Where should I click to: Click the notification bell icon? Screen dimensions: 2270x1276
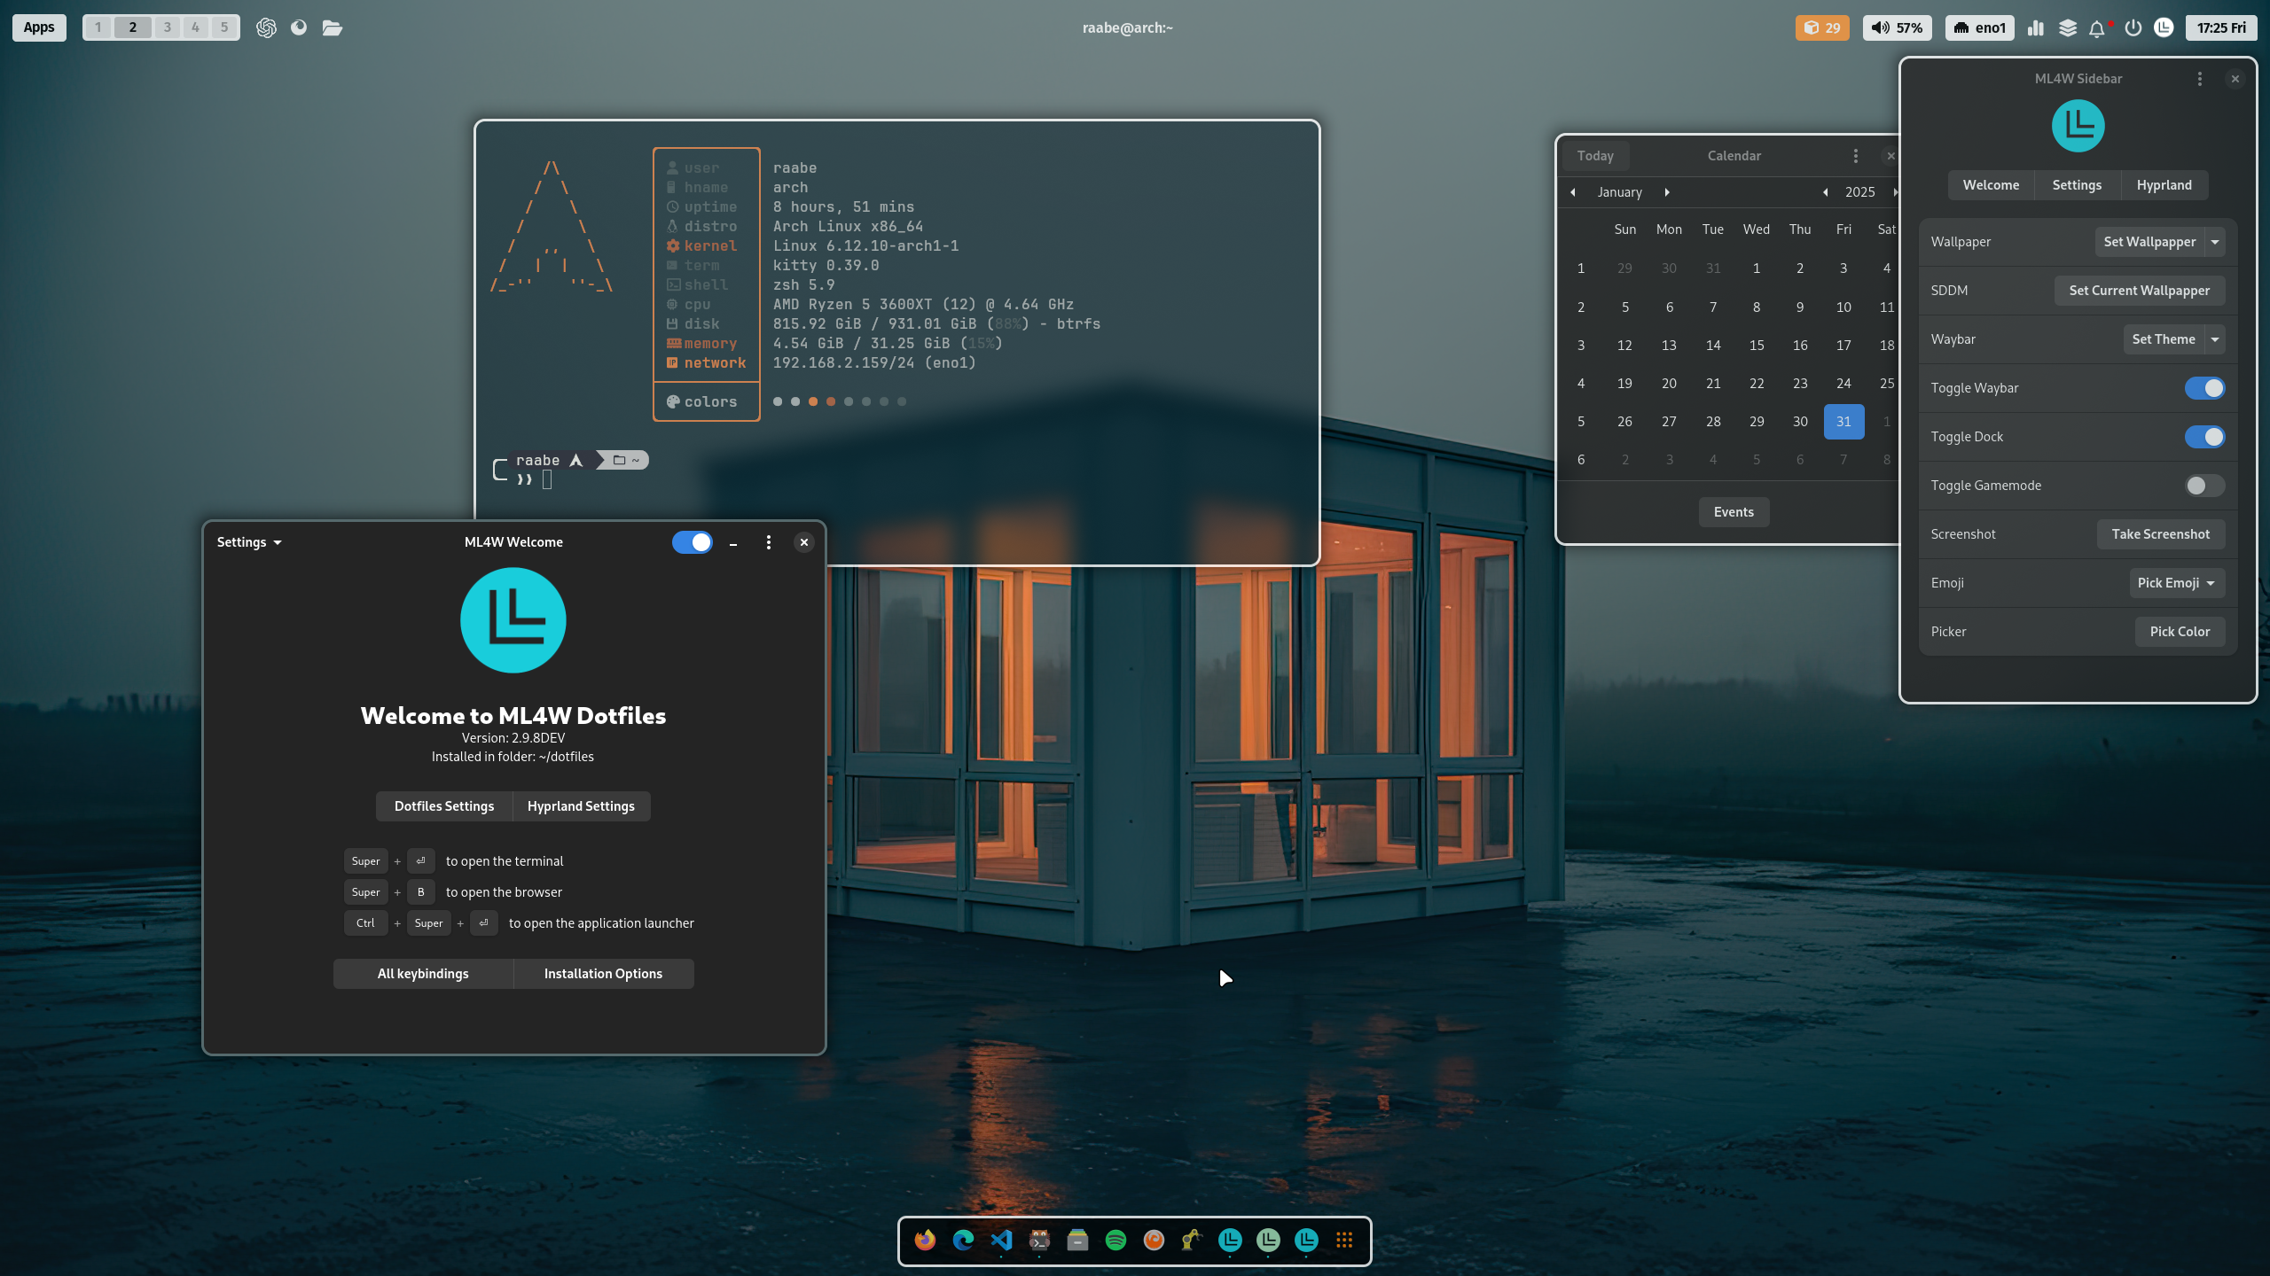[2096, 28]
